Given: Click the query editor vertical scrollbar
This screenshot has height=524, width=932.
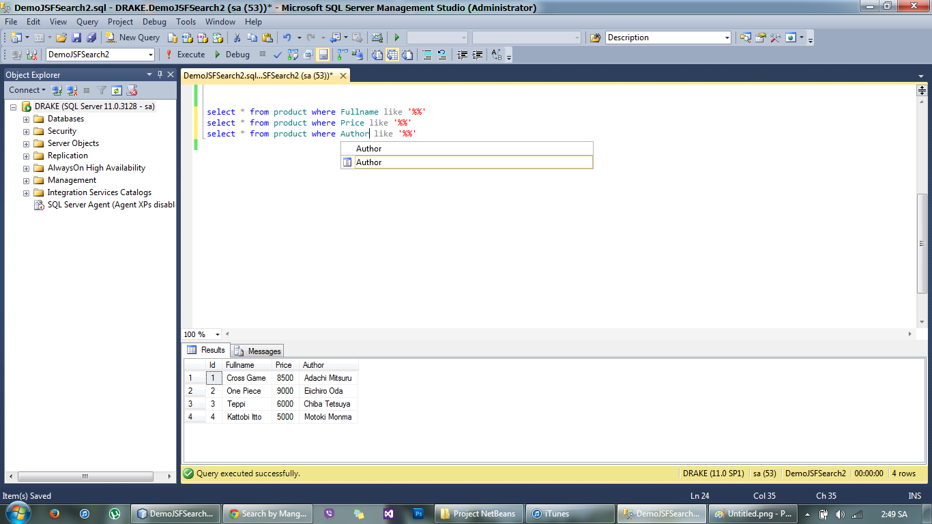Looking at the screenshot, I should click(x=922, y=244).
